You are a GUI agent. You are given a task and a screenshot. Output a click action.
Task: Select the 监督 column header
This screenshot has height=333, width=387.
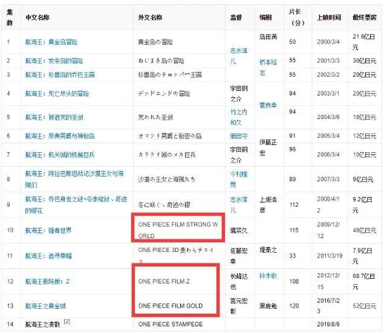236,18
